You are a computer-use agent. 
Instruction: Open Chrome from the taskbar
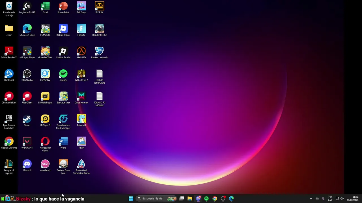click(215, 198)
